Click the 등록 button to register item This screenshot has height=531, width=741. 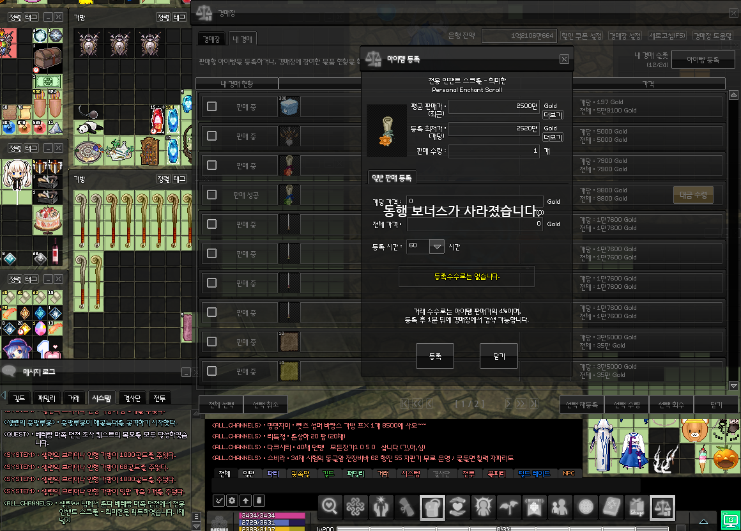click(435, 356)
